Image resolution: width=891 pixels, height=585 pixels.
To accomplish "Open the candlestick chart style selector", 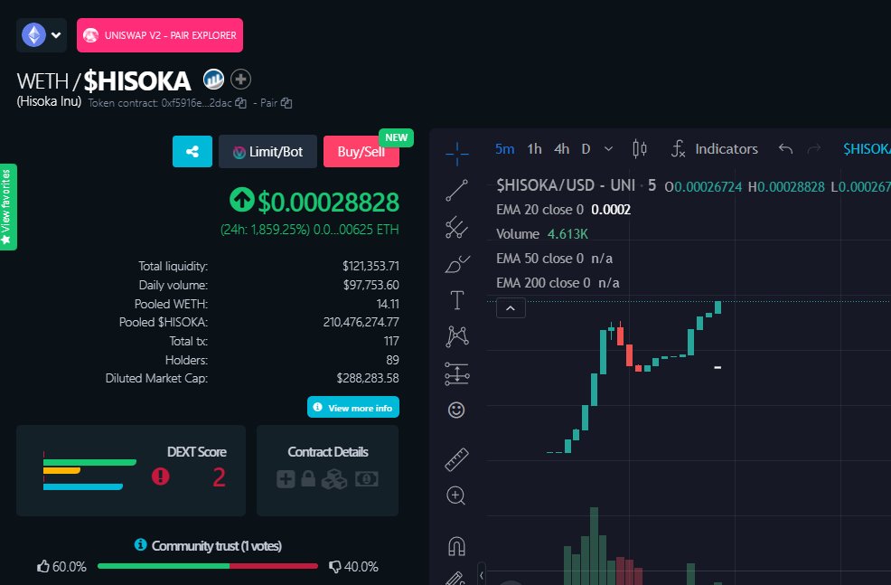I will (640, 149).
